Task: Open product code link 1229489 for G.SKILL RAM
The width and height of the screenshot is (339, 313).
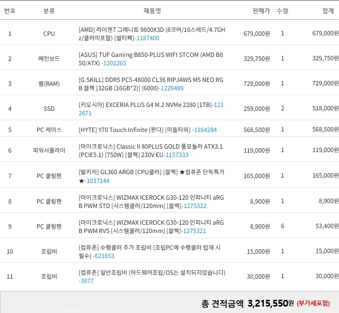Action: coord(172,88)
